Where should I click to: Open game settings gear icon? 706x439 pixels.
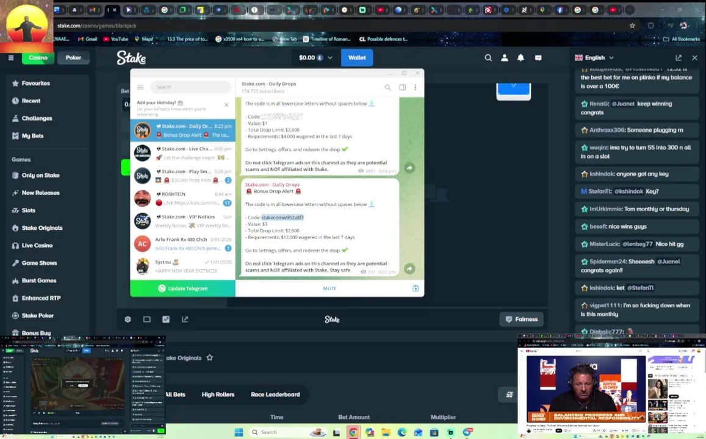pyautogui.click(x=128, y=319)
